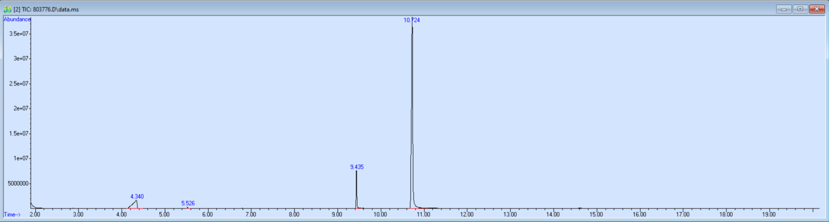
Task: Click the Time--> axis label
Action: (x=12, y=214)
